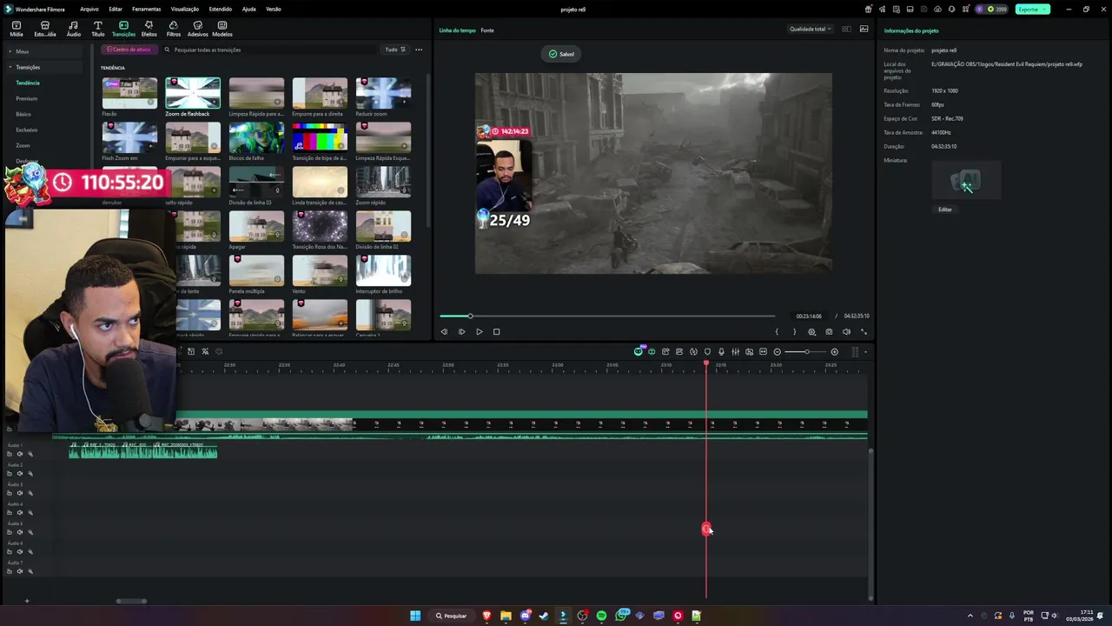
Task: Open the voiceover microphone tool
Action: point(721,352)
